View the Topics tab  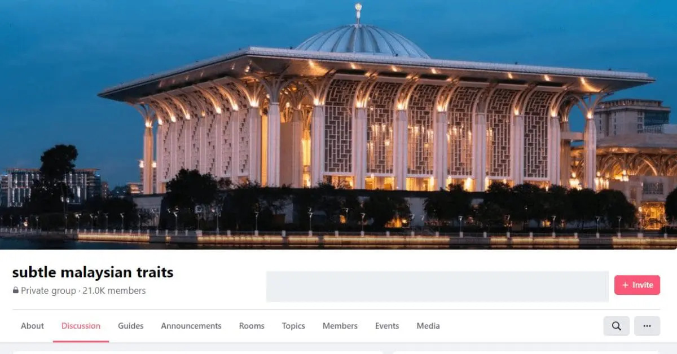point(293,326)
